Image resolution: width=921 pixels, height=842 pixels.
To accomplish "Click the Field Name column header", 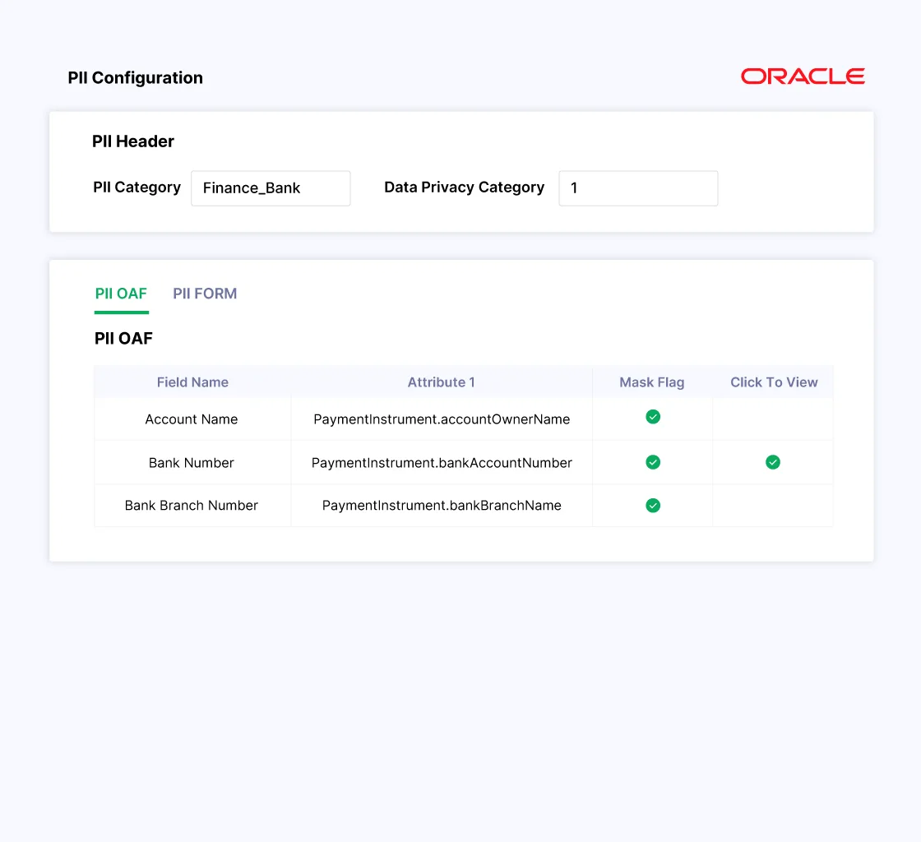I will coord(192,382).
